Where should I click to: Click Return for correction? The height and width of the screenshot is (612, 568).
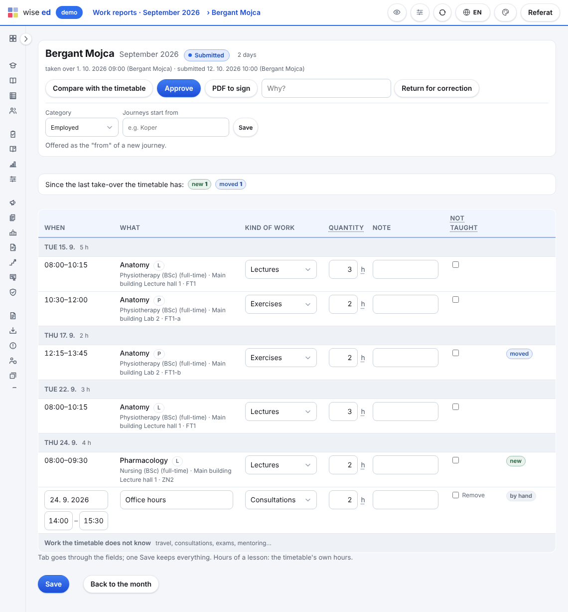437,88
